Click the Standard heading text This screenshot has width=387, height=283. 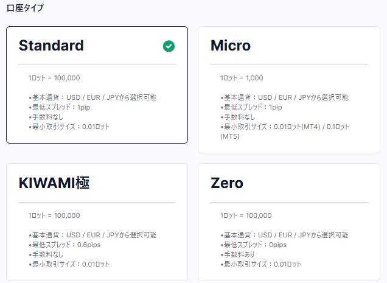pos(51,46)
